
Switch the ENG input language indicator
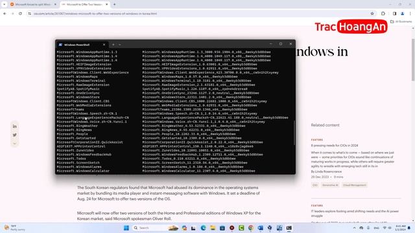point(376,228)
